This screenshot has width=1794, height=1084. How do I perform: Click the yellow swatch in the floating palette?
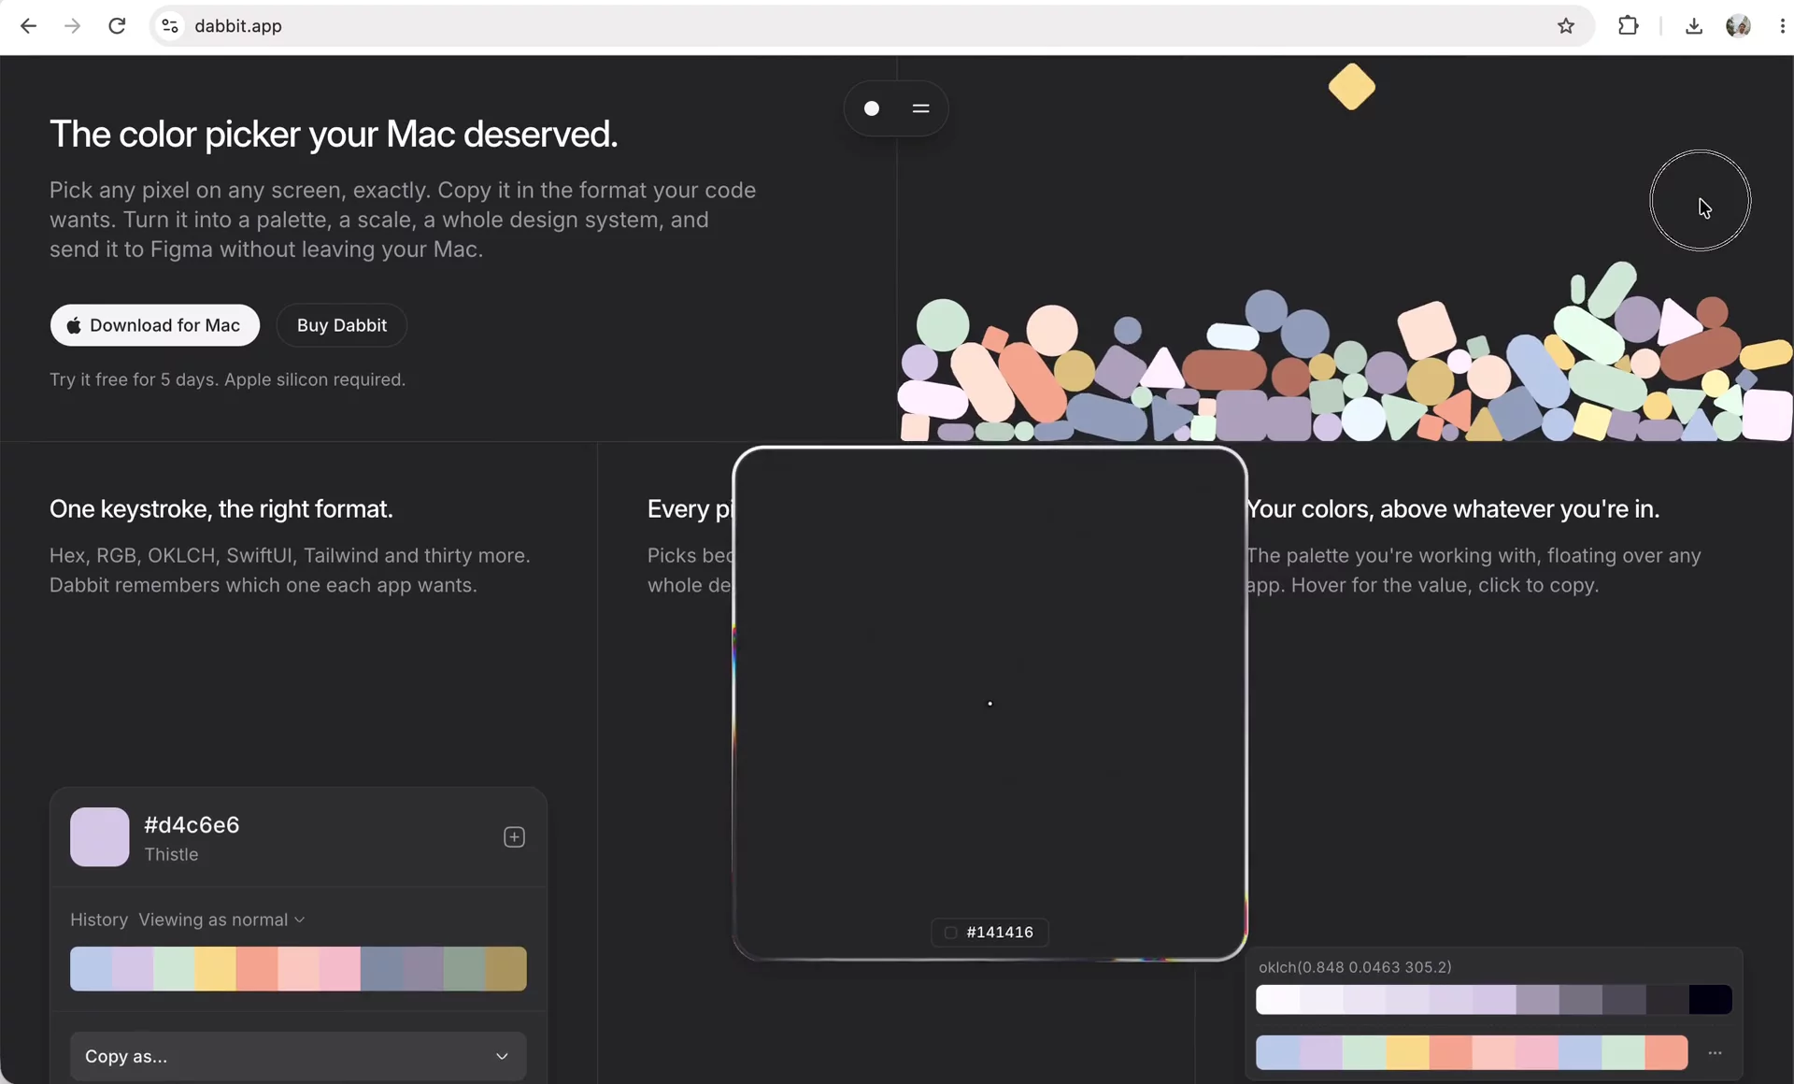(1407, 1052)
